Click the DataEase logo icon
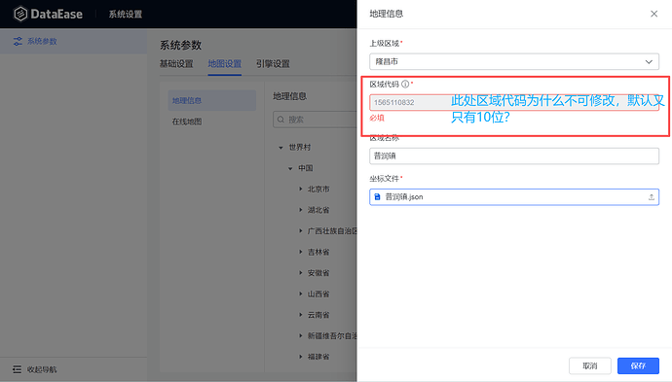 coord(20,14)
